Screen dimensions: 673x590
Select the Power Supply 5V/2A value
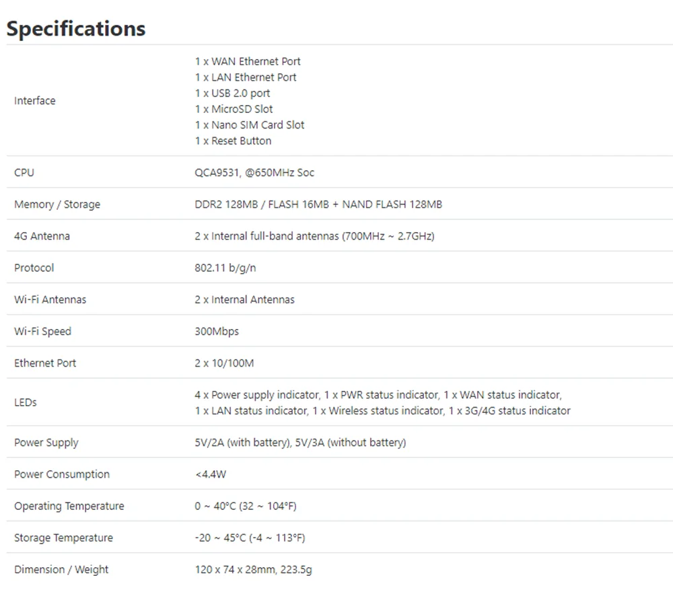[300, 443]
